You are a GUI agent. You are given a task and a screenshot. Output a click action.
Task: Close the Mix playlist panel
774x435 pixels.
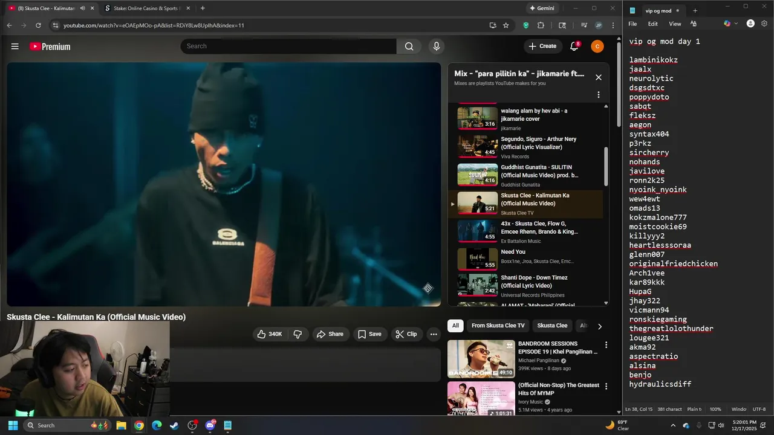click(x=599, y=77)
